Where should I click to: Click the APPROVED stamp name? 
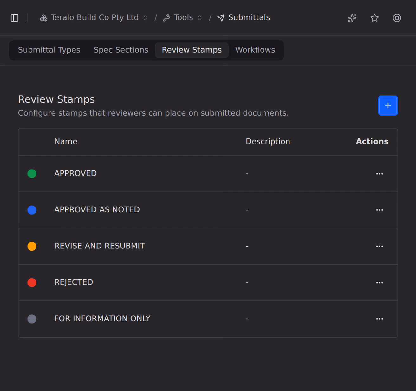click(75, 173)
